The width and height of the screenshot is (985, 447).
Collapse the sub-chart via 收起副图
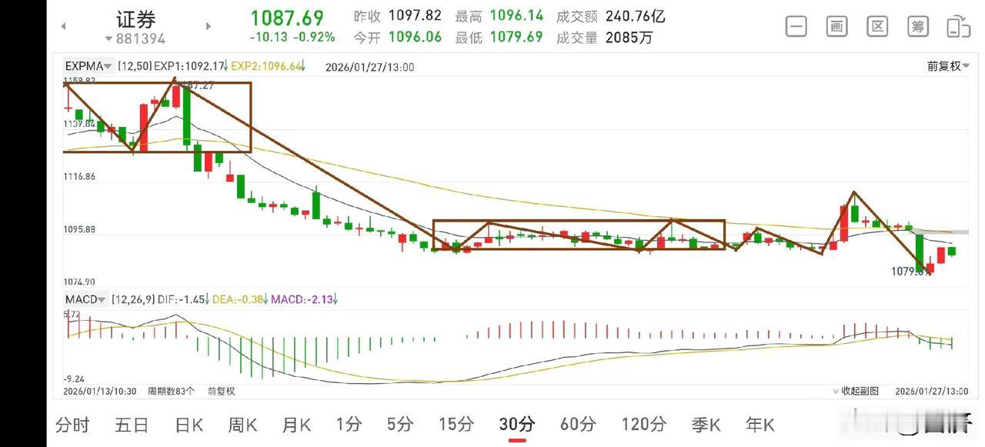pos(855,391)
